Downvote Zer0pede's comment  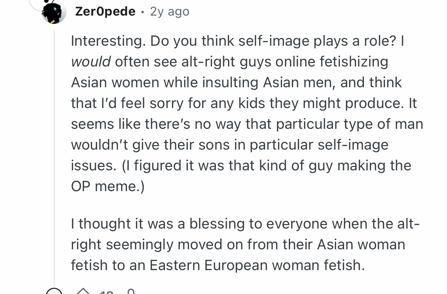pyautogui.click(x=131, y=292)
